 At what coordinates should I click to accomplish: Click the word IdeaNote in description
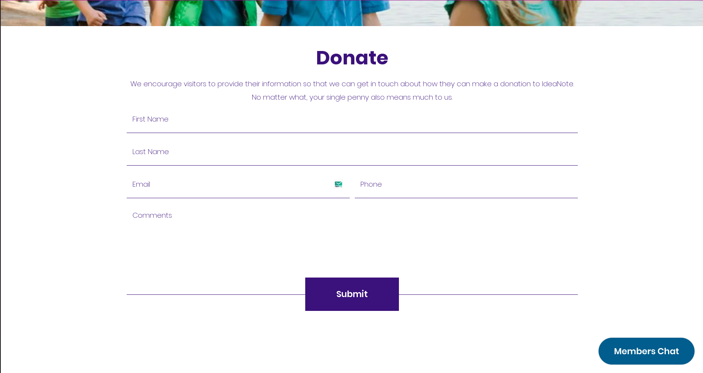point(557,84)
